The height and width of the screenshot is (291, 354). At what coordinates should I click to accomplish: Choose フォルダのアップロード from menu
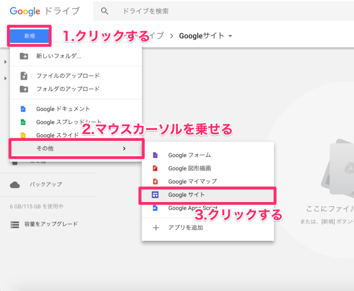[x=76, y=89]
